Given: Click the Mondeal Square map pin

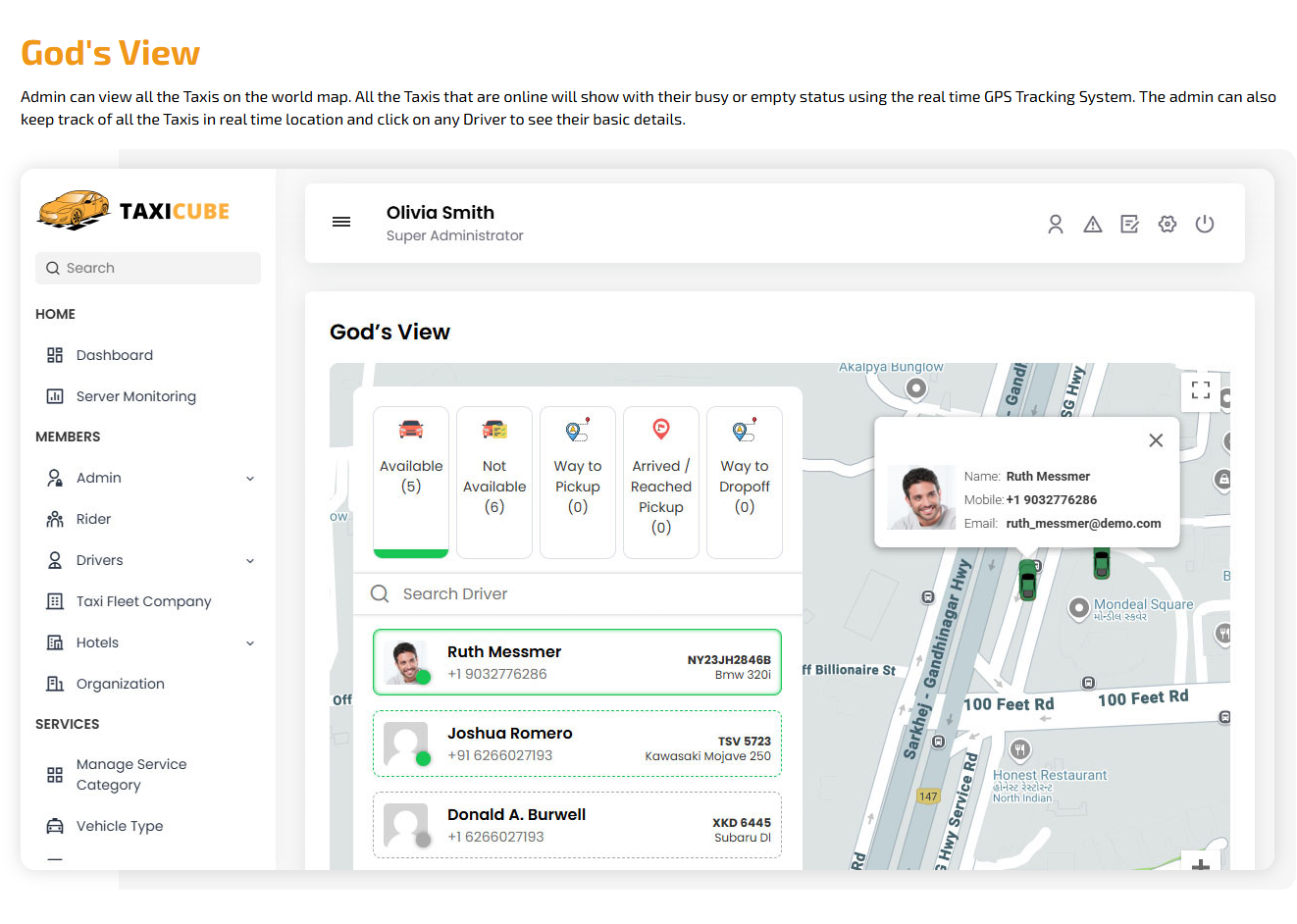Looking at the screenshot, I should tap(1078, 608).
